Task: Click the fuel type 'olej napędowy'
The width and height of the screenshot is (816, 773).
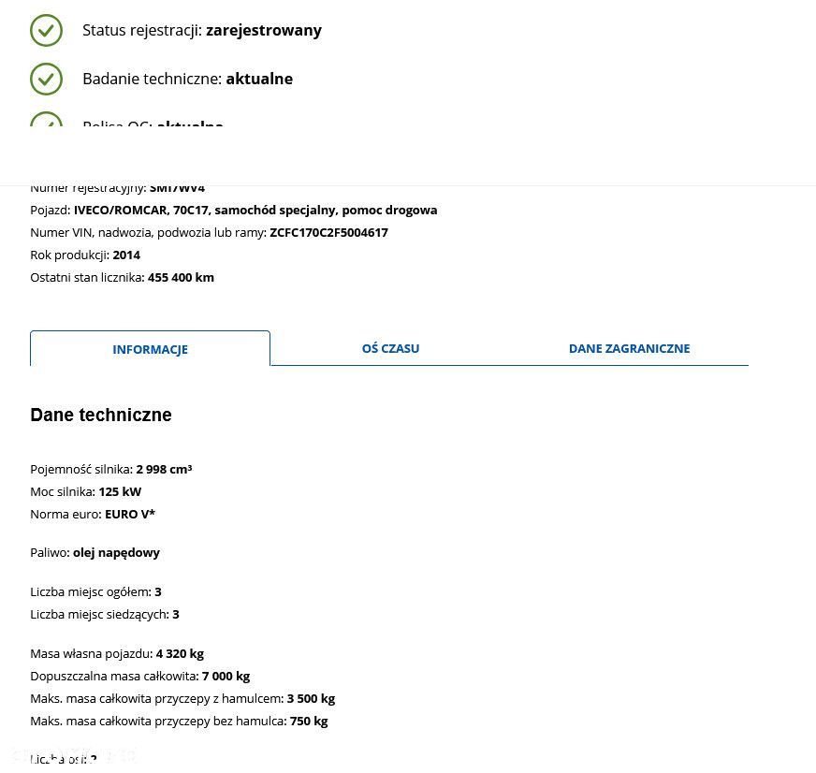Action: point(116,552)
